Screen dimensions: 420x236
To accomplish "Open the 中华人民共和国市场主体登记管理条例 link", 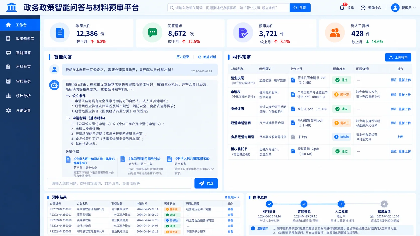I will click(x=94, y=161).
